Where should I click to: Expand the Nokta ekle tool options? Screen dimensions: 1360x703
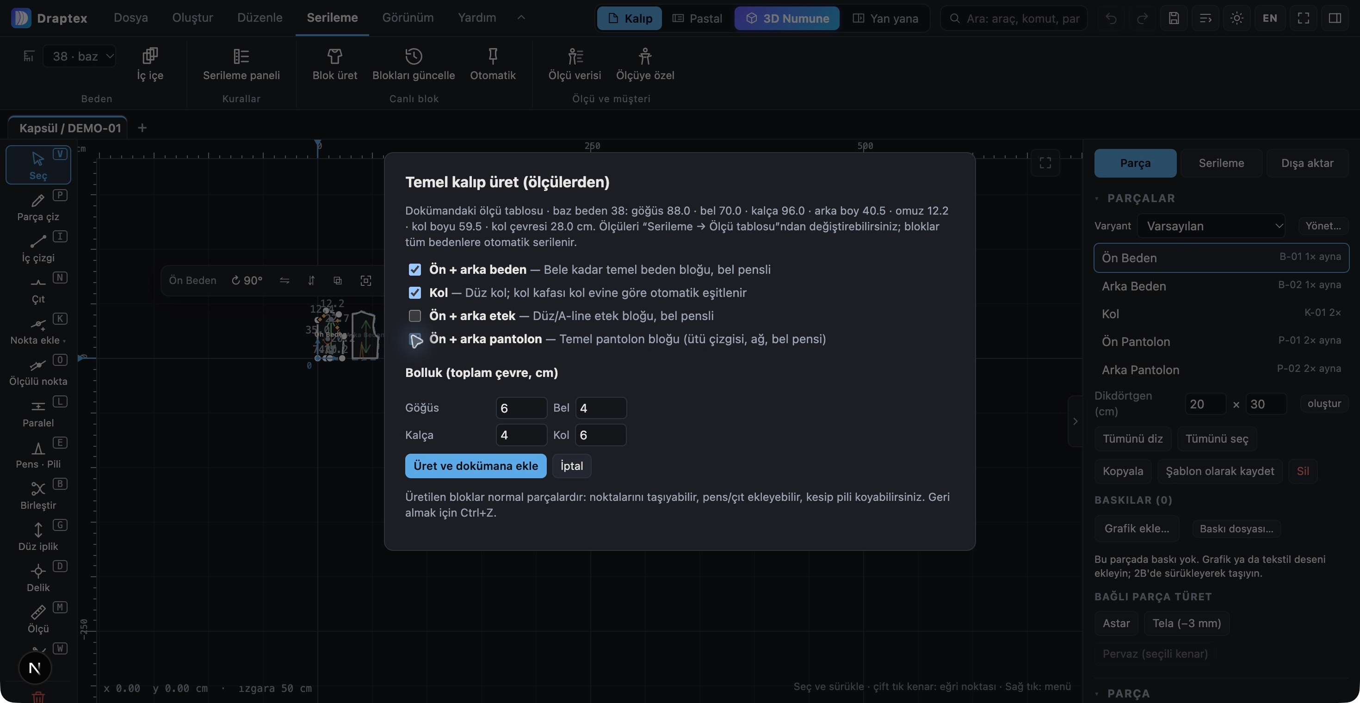click(x=64, y=341)
